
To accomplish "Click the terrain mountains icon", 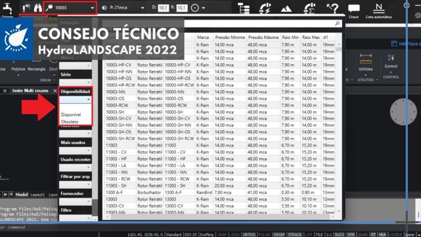I will tap(286, 9).
